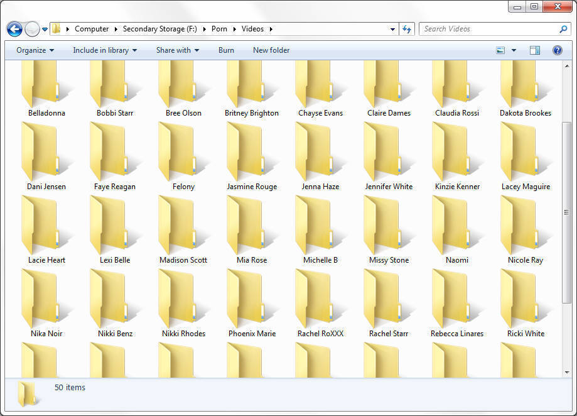Select the Phoenix Marie folder
Viewport: 577px width, 416px height.
coord(252,304)
